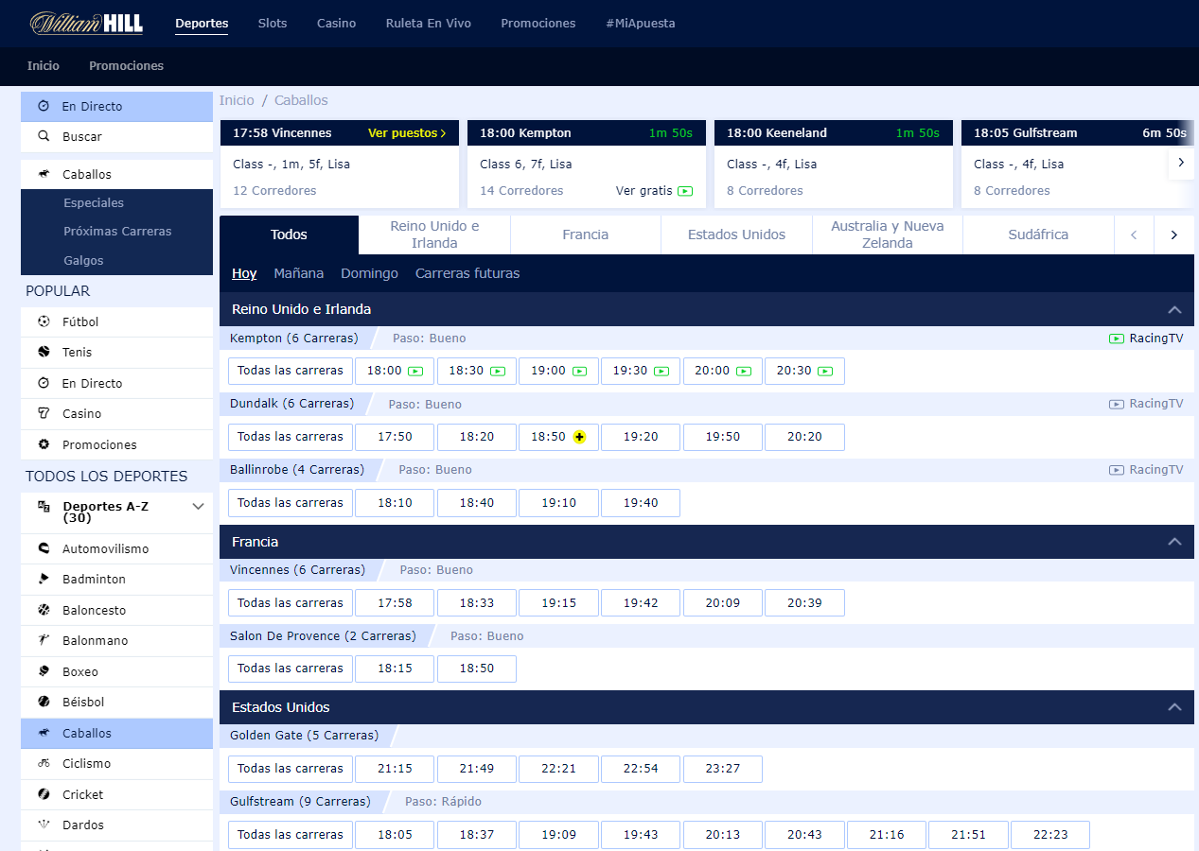Screen dimensions: 1199x851
Task: Open the Dundalk 17:50 race
Action: pyautogui.click(x=395, y=437)
